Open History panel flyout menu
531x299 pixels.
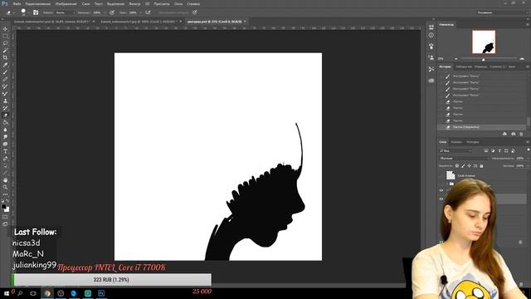coord(528,66)
